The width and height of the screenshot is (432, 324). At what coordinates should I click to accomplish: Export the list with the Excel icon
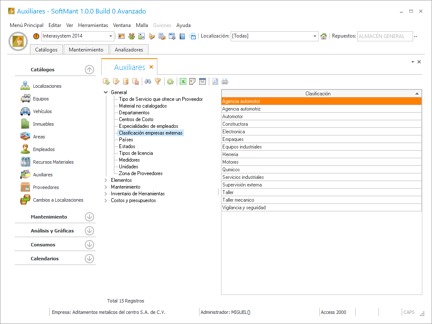(x=183, y=81)
